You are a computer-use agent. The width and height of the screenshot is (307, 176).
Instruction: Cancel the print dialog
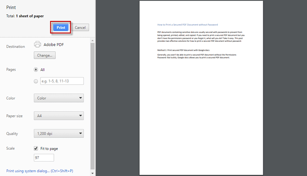[80, 27]
